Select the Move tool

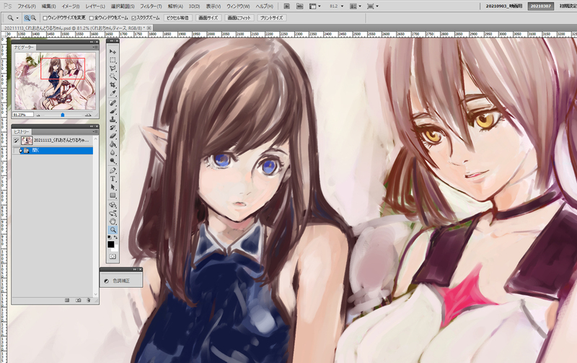[113, 51]
